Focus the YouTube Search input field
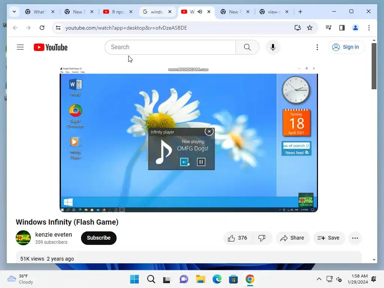Screen dimensions: 384x288 coord(170,47)
